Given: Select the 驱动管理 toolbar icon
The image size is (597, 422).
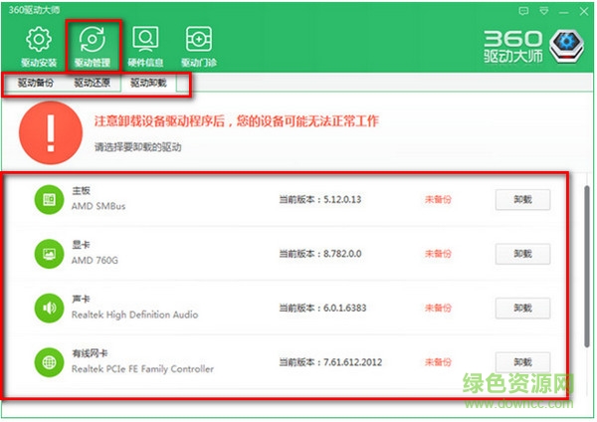Looking at the screenshot, I should 93,42.
